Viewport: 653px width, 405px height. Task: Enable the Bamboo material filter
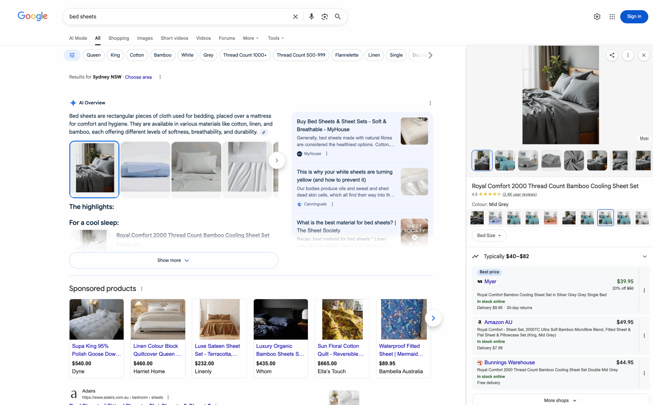(x=162, y=55)
